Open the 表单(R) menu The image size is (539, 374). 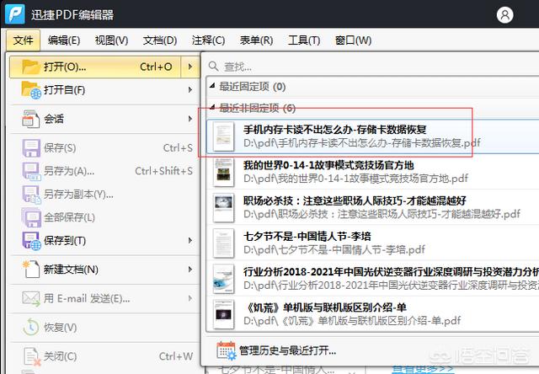pyautogui.click(x=256, y=40)
